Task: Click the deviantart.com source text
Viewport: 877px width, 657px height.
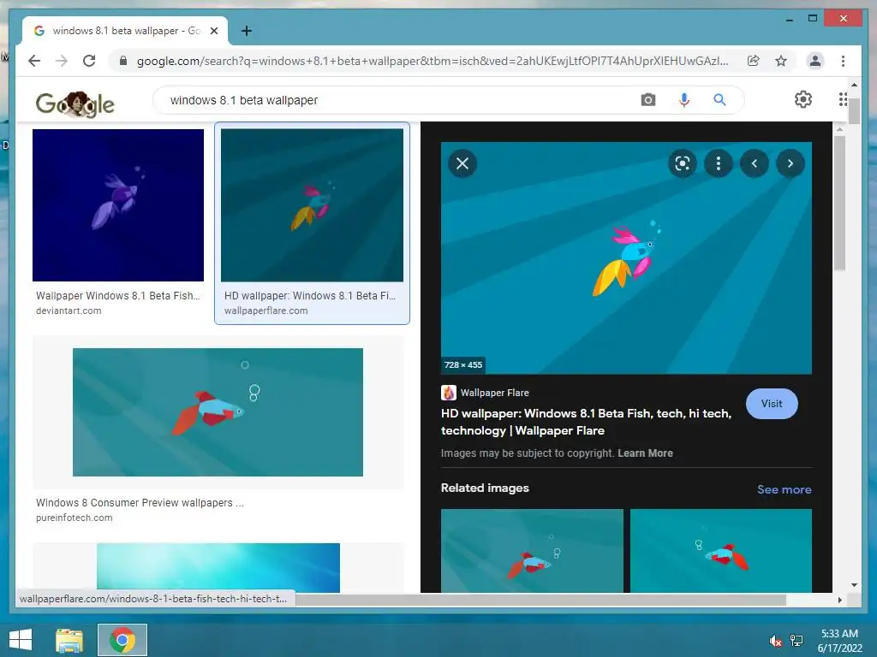Action: (69, 311)
